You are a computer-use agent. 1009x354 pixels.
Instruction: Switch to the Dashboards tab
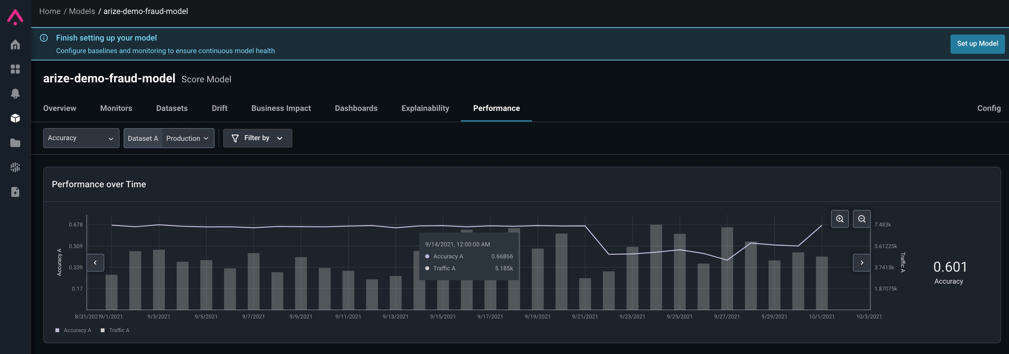pyautogui.click(x=356, y=108)
